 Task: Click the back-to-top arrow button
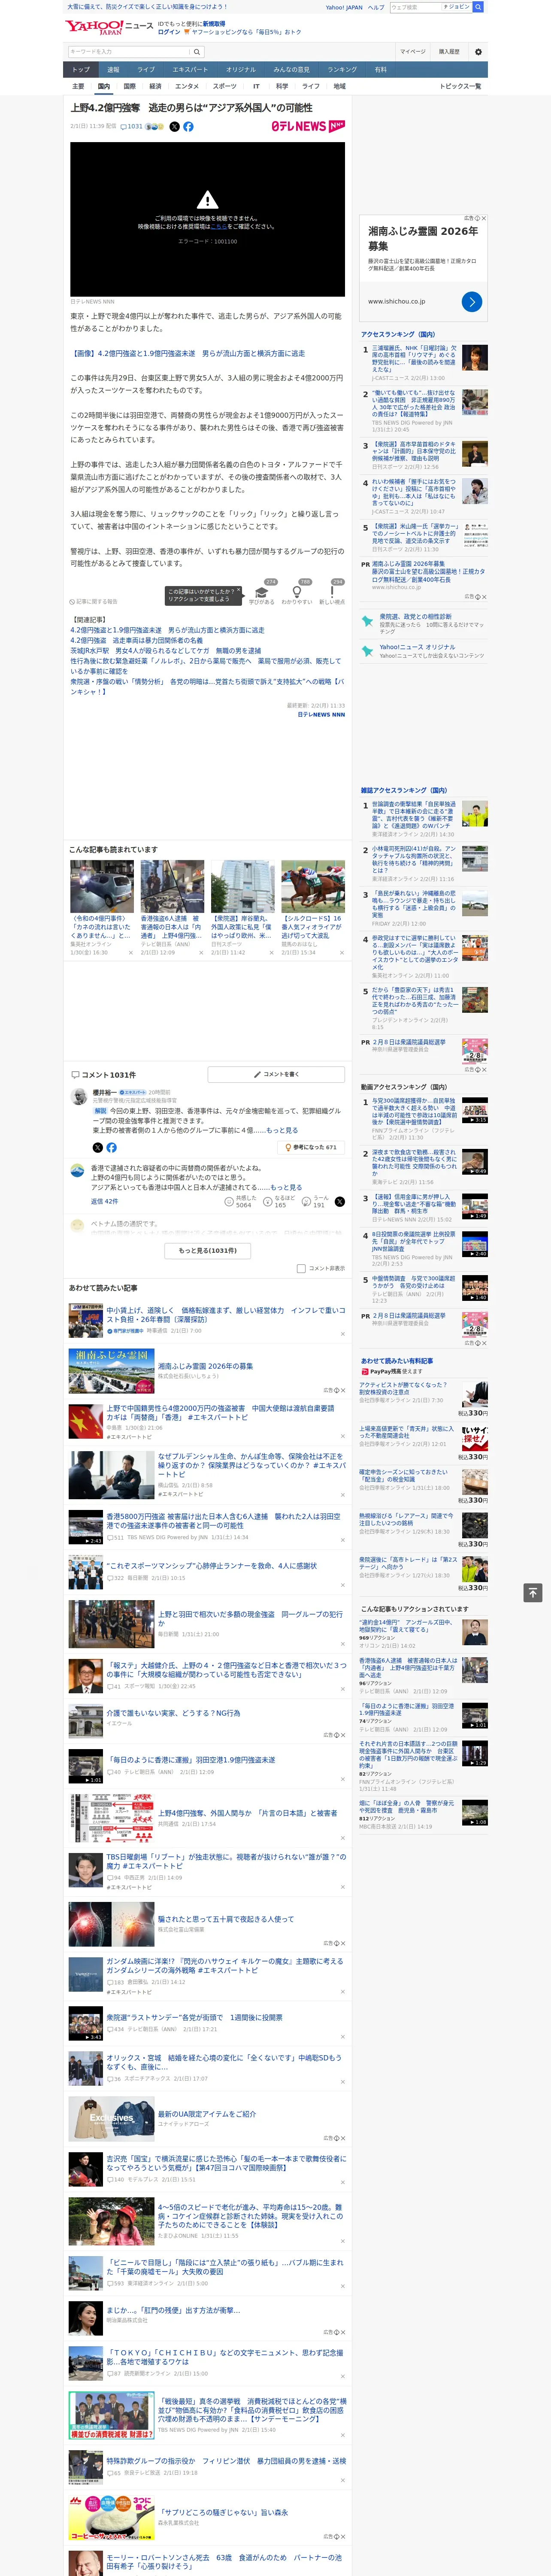point(533,1593)
